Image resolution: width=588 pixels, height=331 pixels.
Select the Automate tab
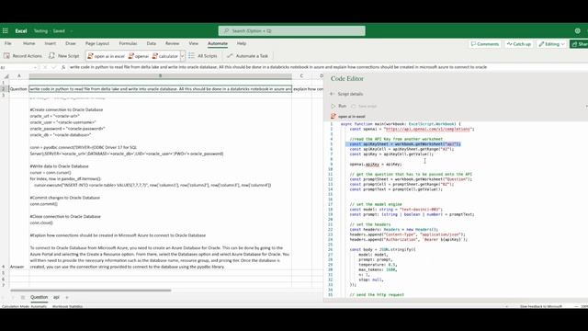pyautogui.click(x=218, y=43)
